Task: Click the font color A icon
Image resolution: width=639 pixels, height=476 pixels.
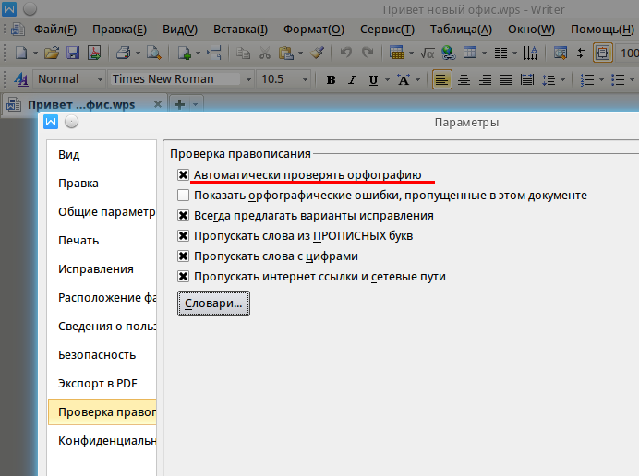Action: click(404, 80)
